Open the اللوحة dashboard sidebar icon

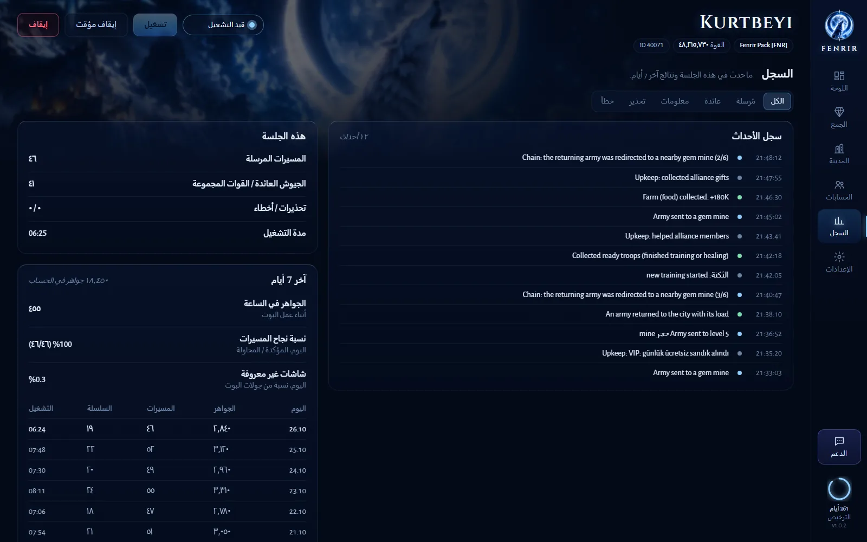839,81
